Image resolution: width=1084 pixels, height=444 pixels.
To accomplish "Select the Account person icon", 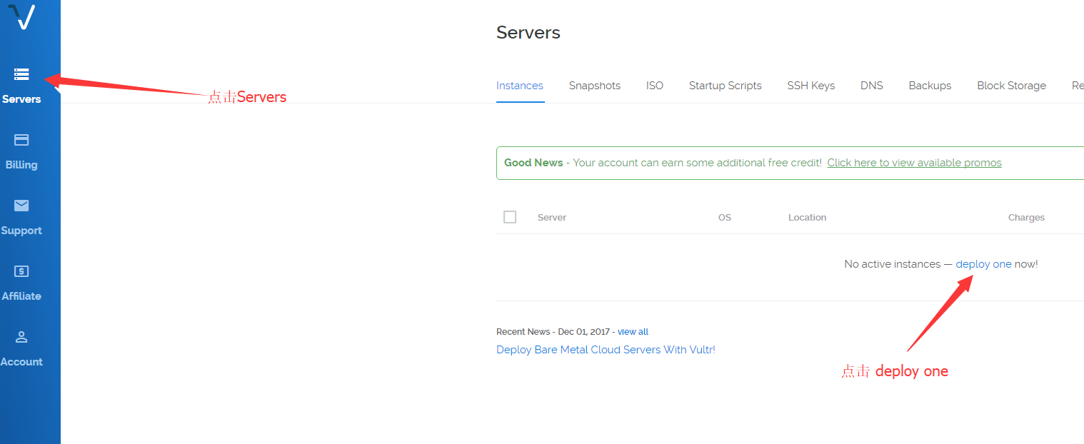I will tap(21, 337).
